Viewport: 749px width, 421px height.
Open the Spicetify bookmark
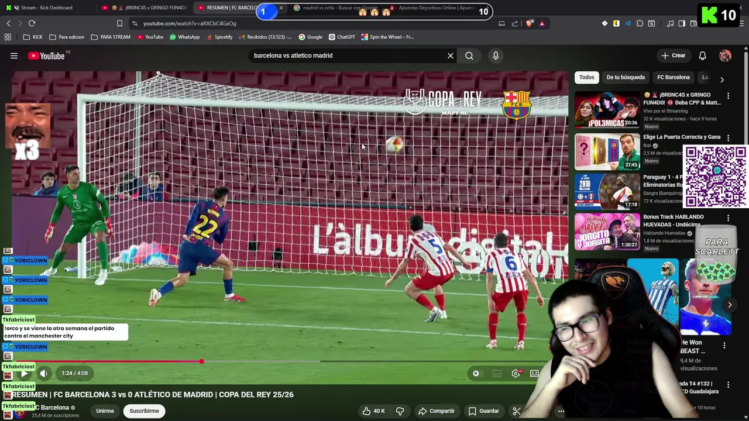click(219, 37)
